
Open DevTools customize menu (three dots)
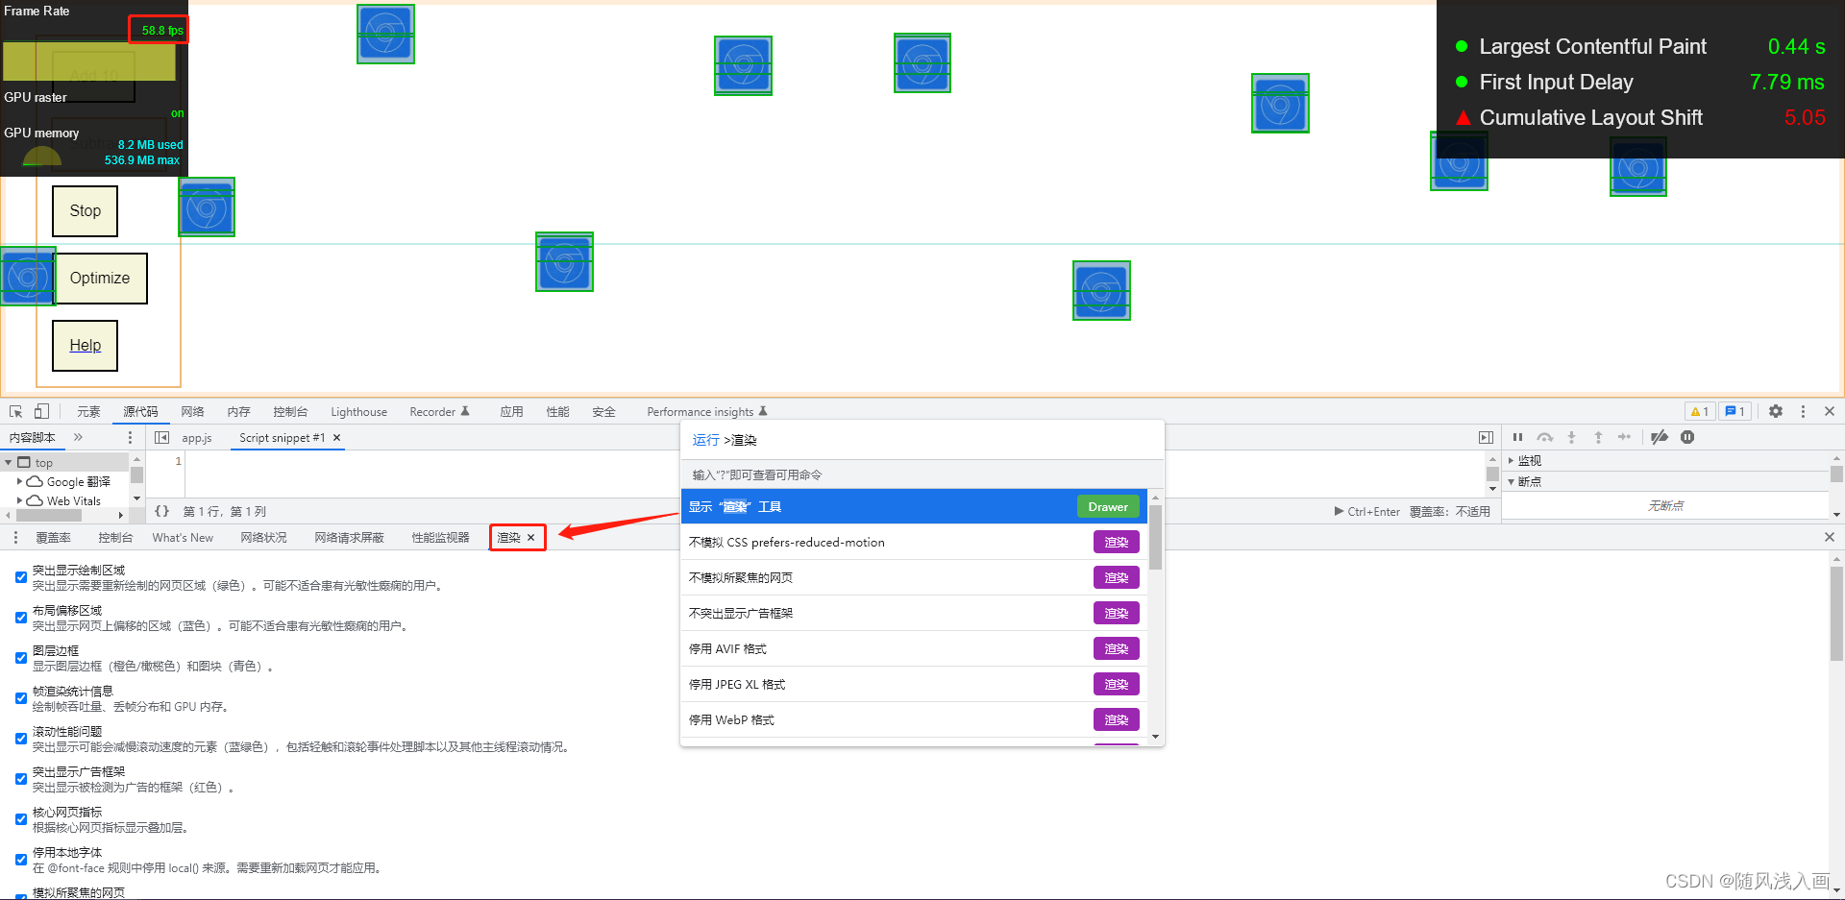(1803, 411)
